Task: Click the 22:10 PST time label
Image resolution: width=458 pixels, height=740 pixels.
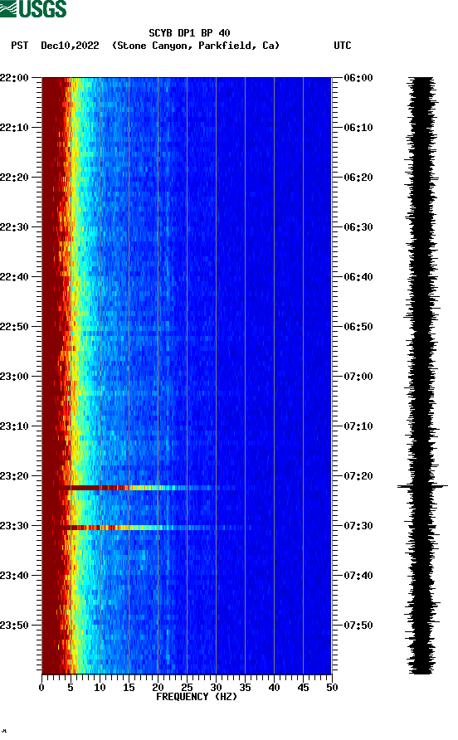Action: point(14,128)
